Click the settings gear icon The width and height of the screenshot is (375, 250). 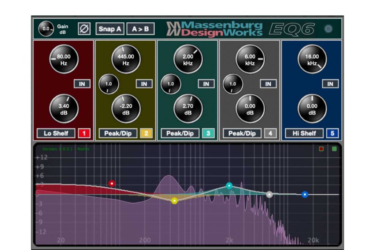pyautogui.click(x=328, y=29)
